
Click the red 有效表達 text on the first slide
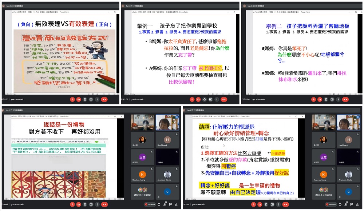pyautogui.click(x=82, y=24)
